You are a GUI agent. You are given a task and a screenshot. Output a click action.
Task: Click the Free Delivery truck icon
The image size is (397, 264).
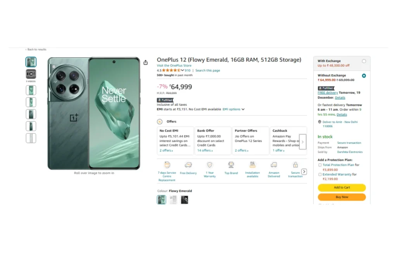click(188, 165)
